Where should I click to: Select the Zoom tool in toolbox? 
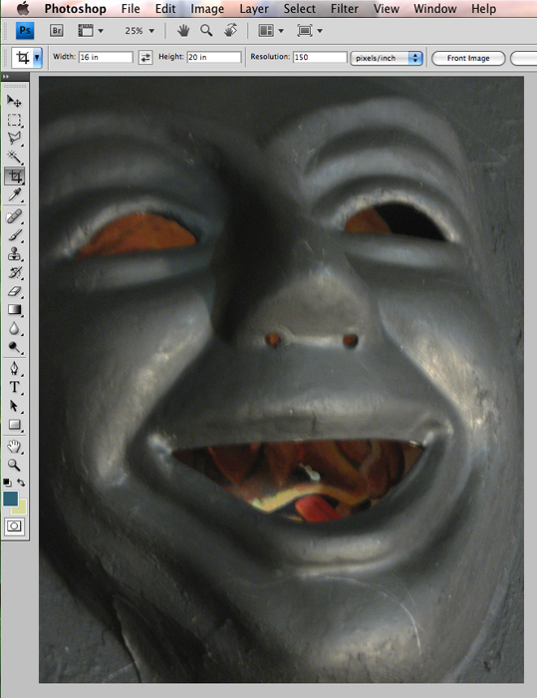pyautogui.click(x=14, y=465)
